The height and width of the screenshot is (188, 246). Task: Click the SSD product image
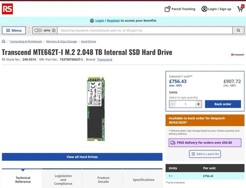96,109
